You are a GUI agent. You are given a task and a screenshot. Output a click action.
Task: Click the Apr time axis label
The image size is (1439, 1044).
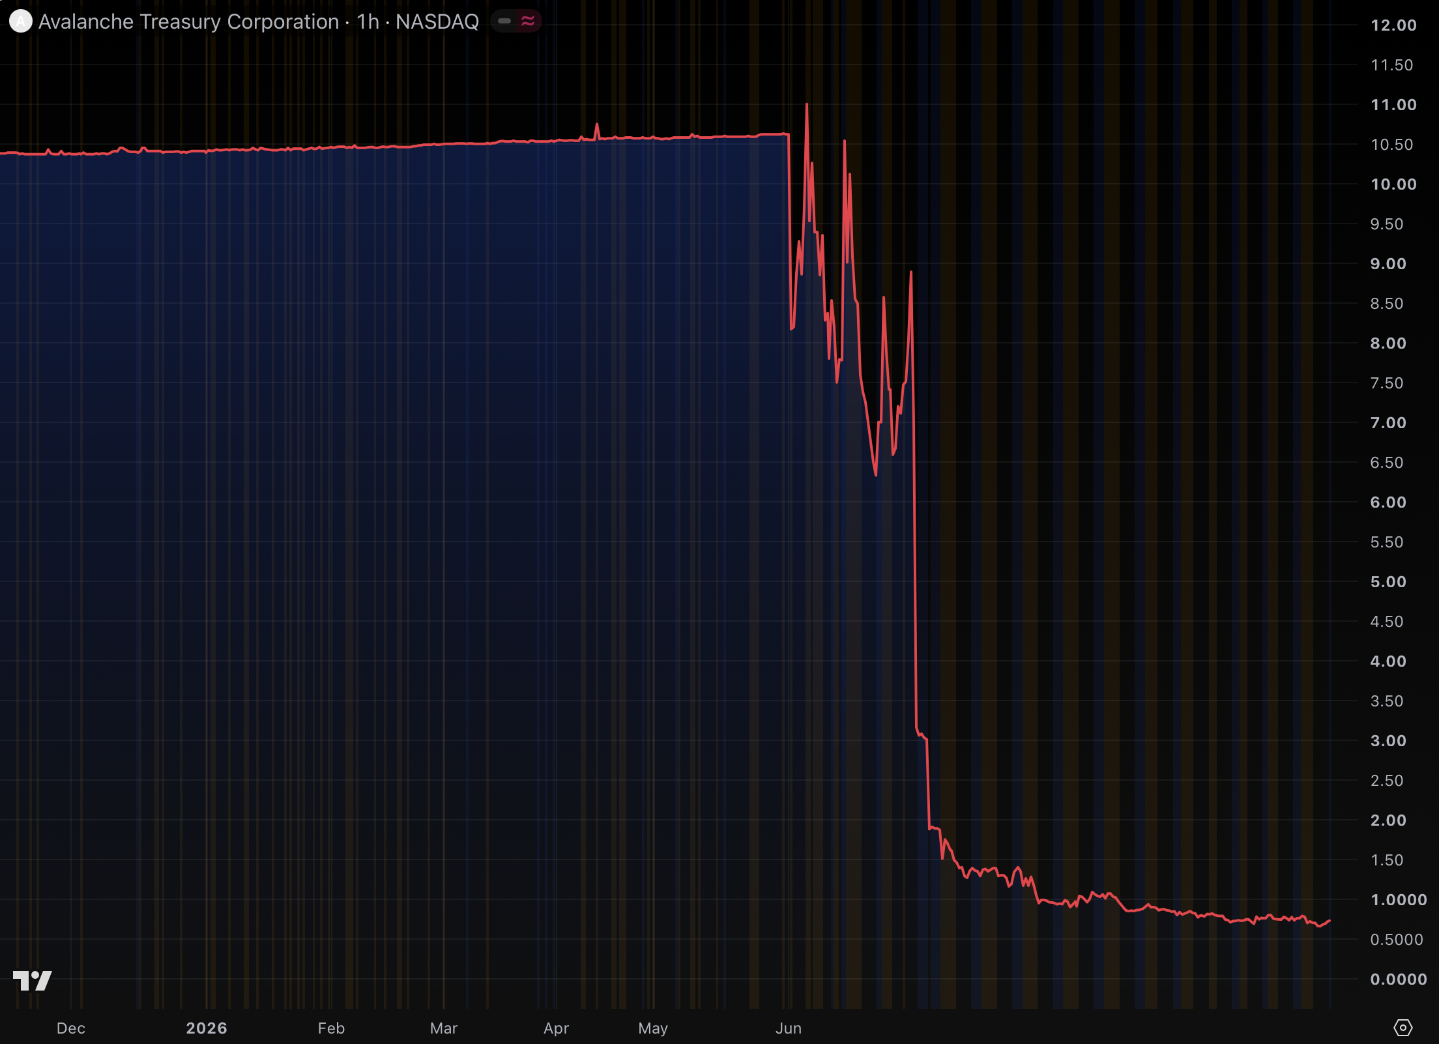coord(557,1028)
